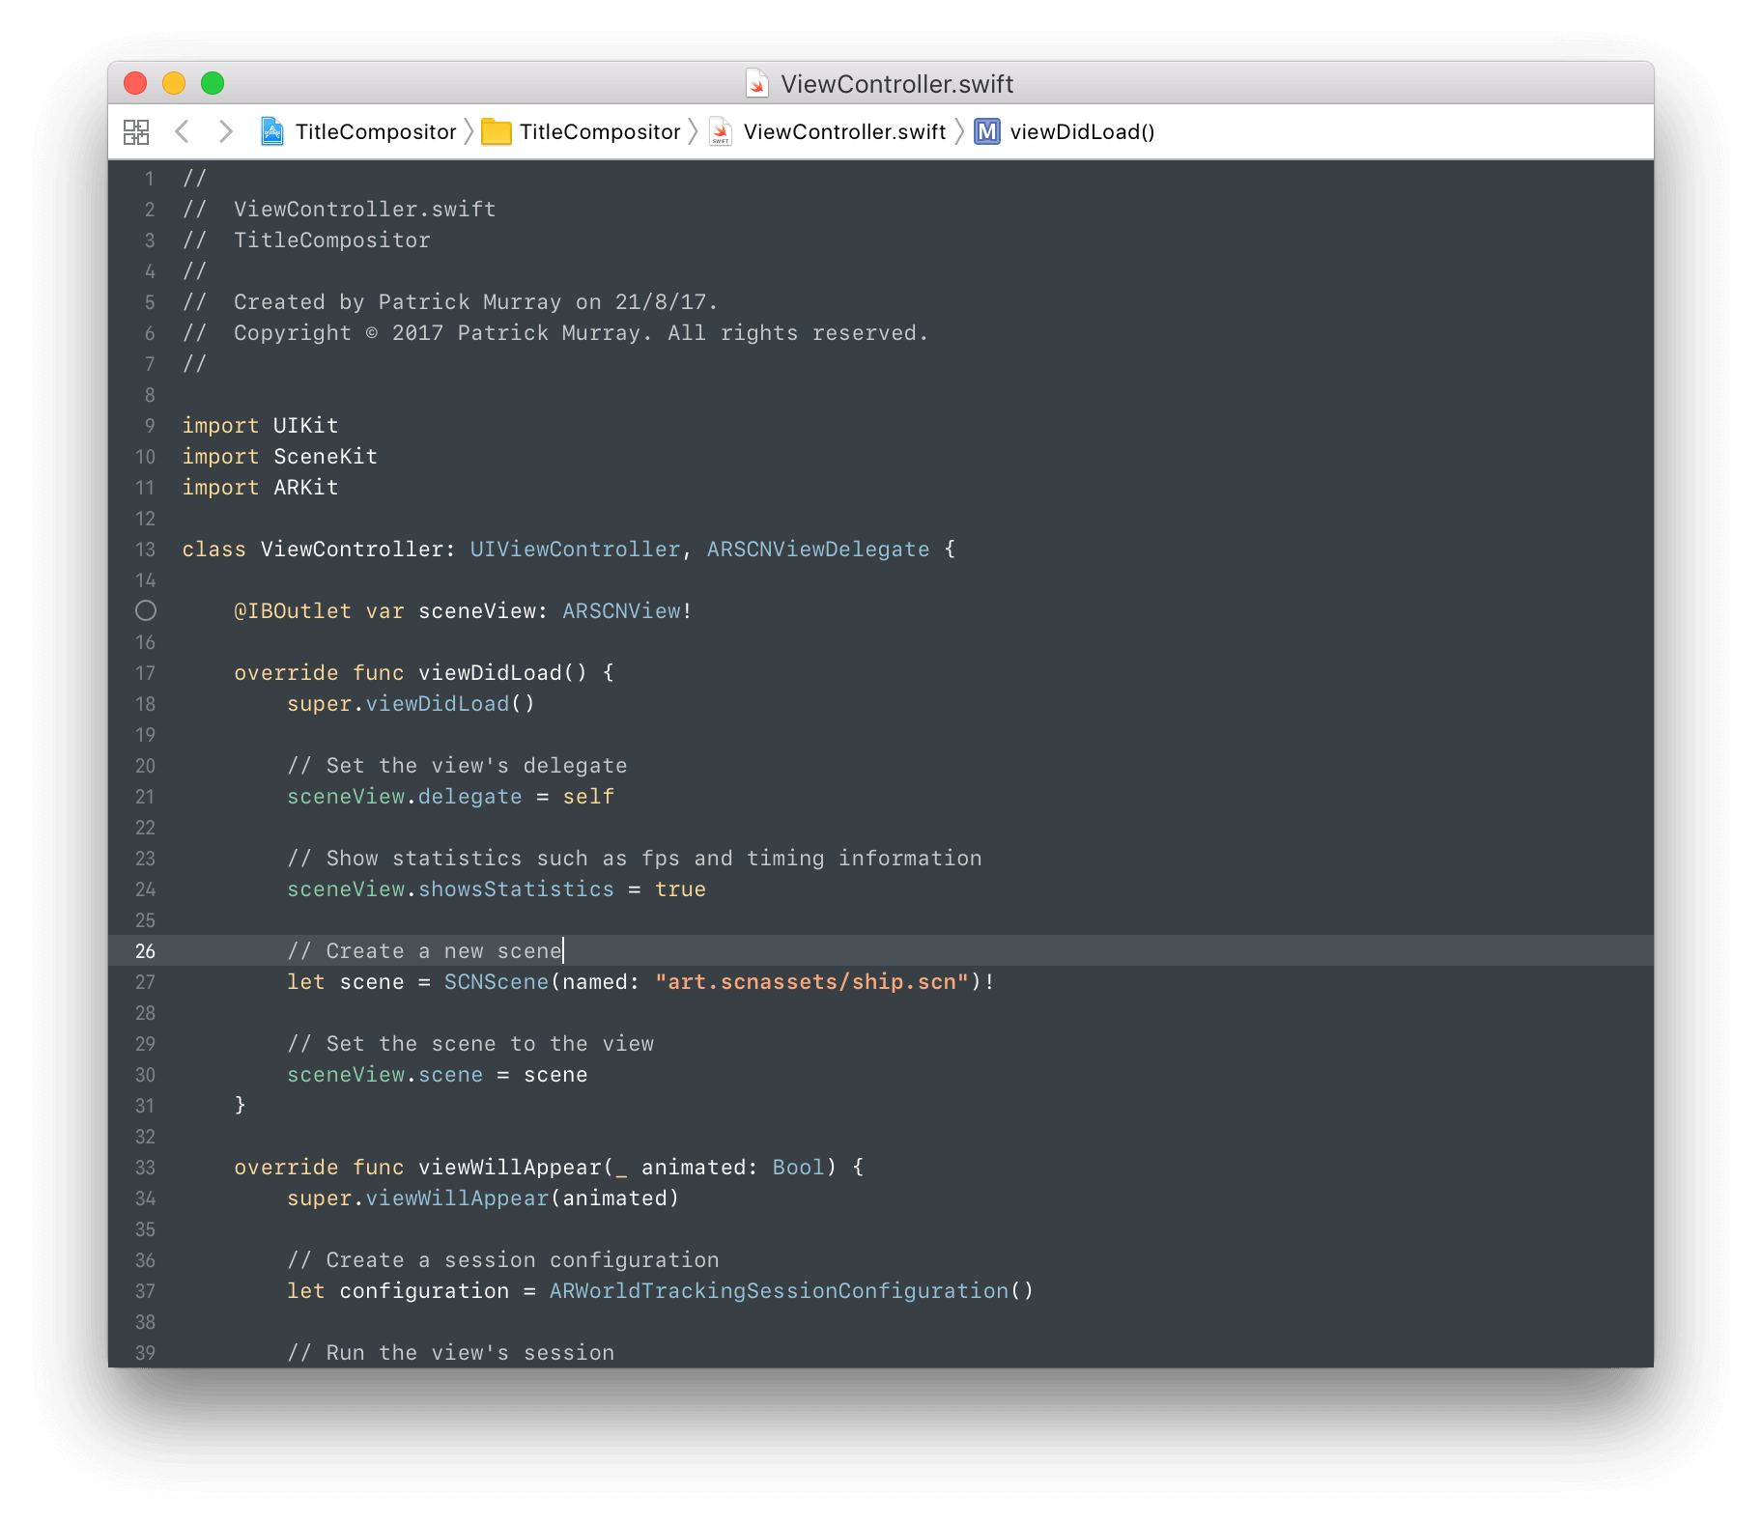Click the "art.scnassets/ship.scn" string literal
This screenshot has height=1522, width=1762.
pos(811,982)
